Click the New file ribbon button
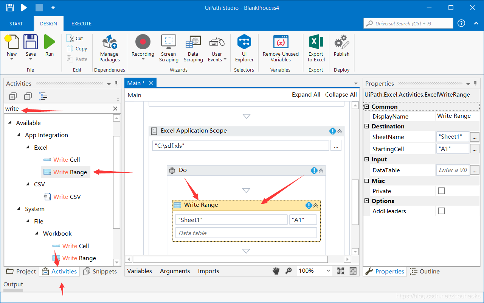 click(x=12, y=47)
